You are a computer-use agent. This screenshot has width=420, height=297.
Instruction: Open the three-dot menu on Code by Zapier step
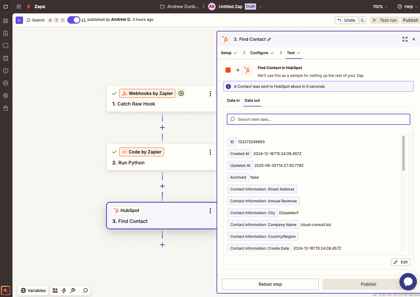210,152
